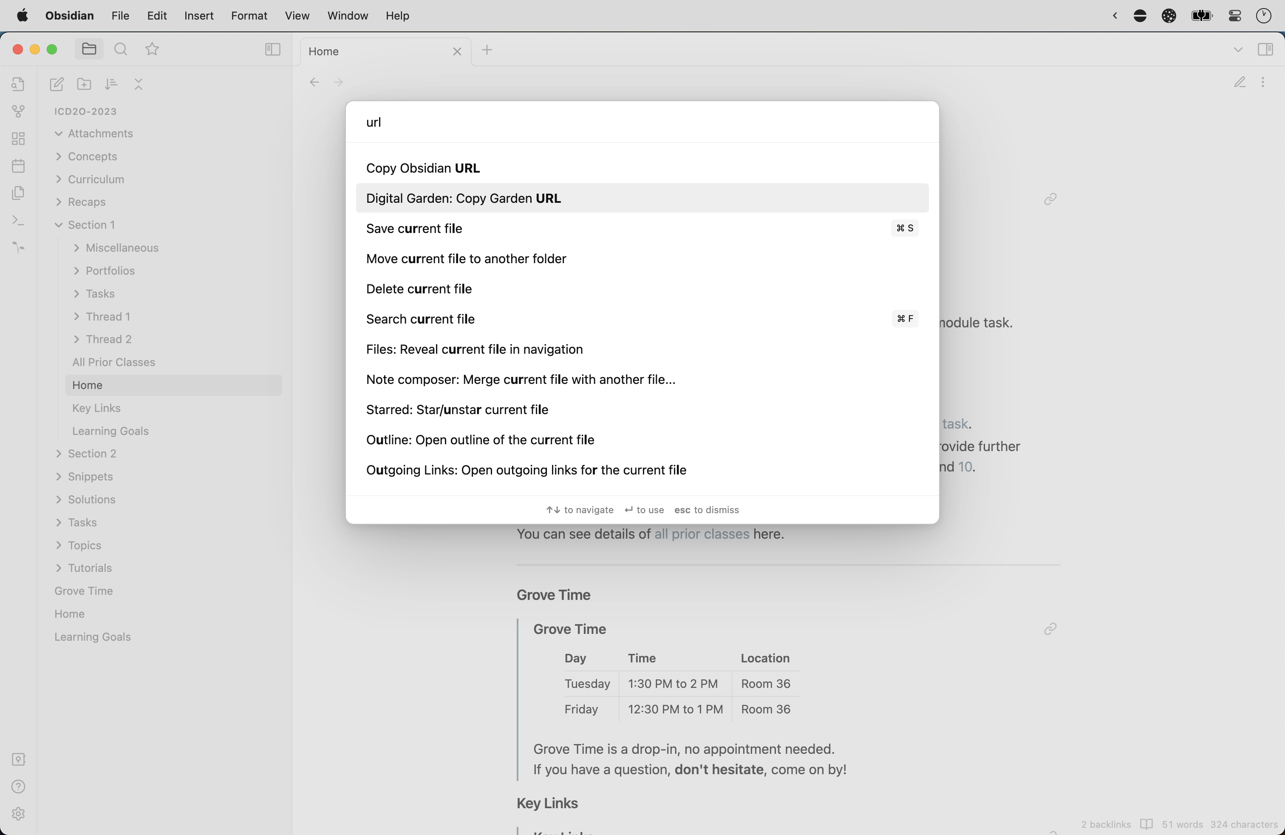The image size is (1285, 835).
Task: Open more options three-dot menu
Action: [x=1263, y=82]
